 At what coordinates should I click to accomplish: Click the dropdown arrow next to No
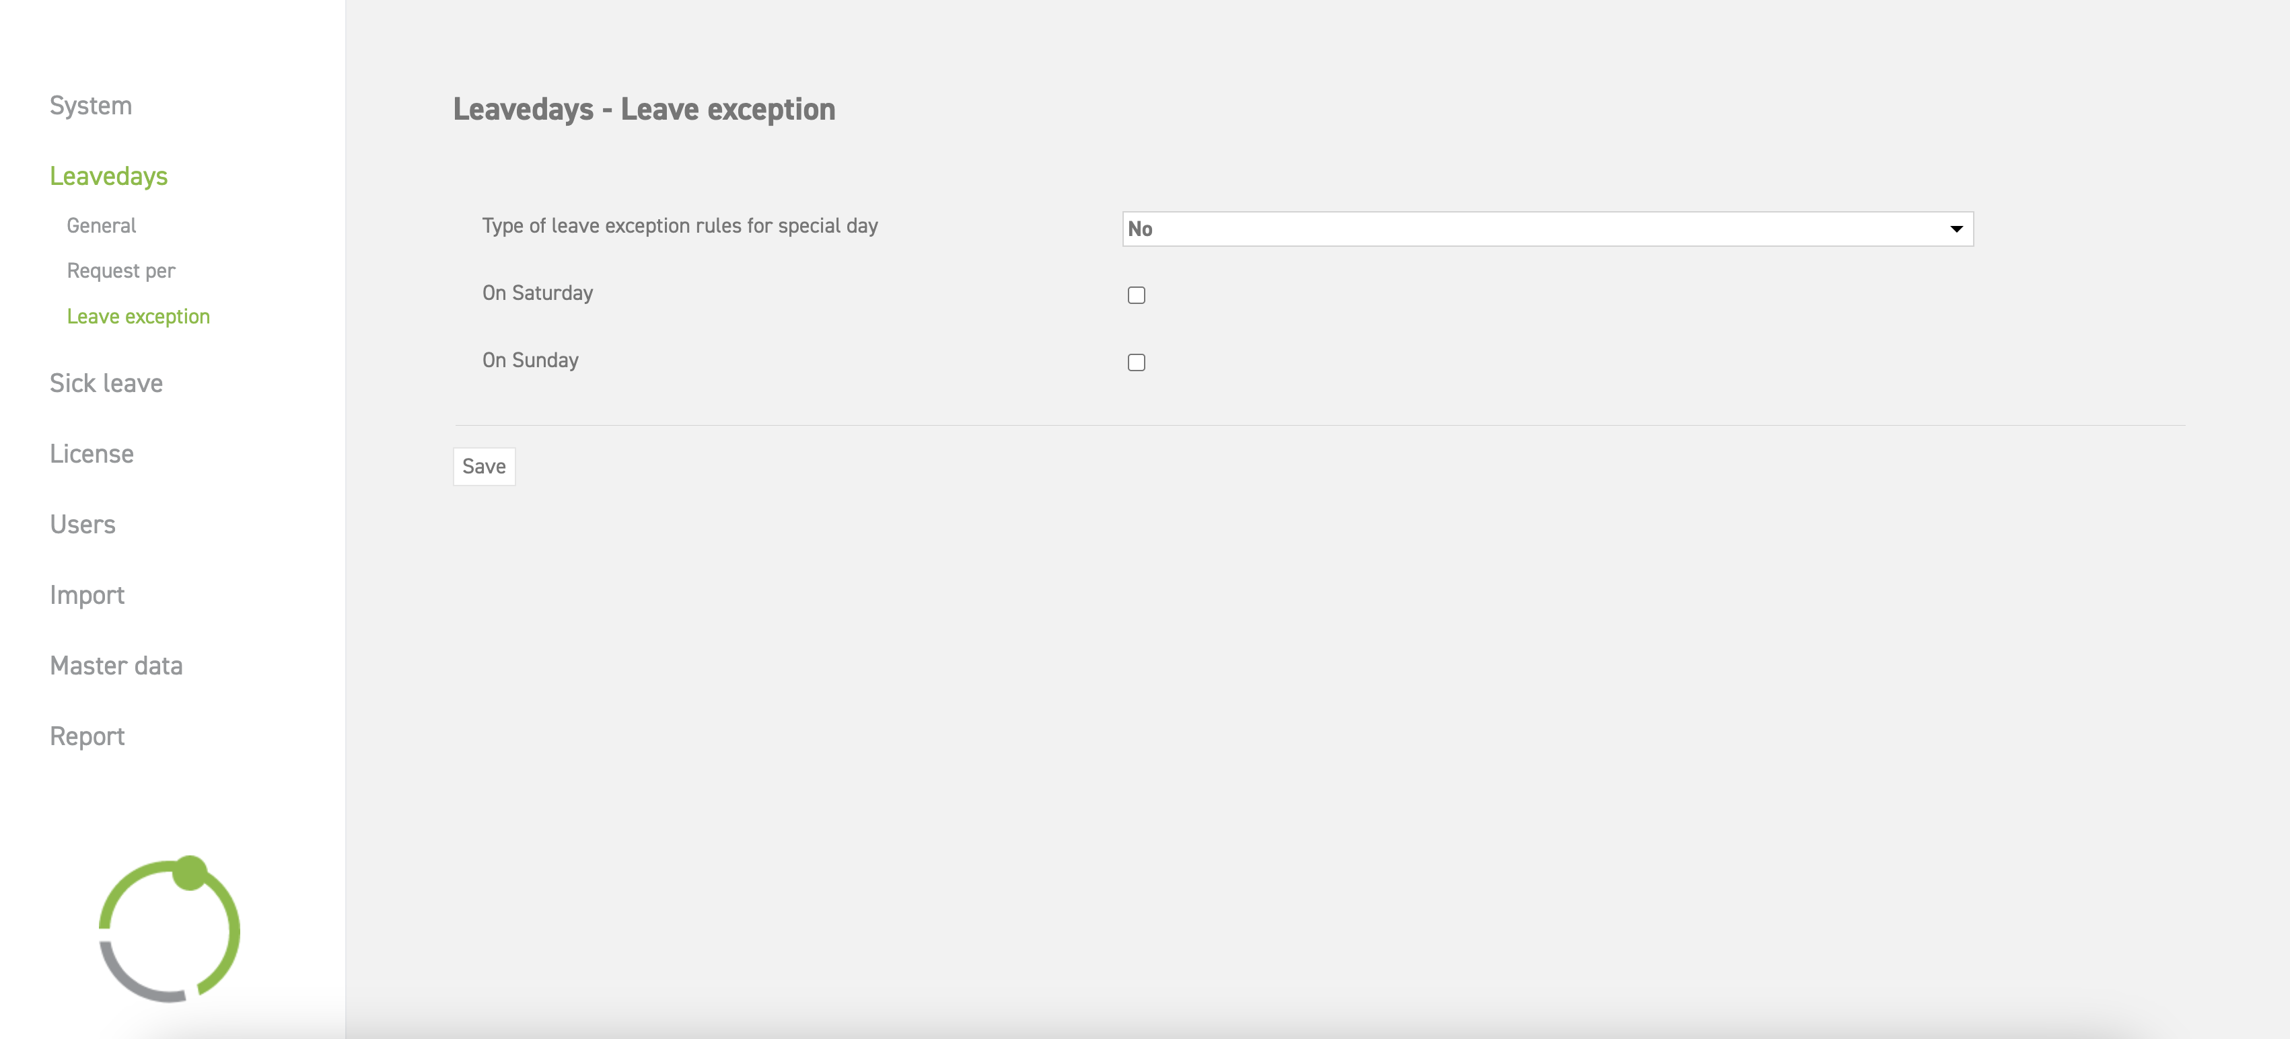1956,229
